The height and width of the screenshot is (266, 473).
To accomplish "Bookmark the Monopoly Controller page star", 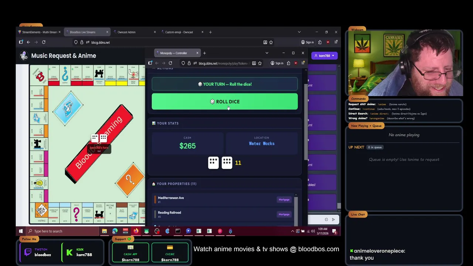I will tap(260, 63).
